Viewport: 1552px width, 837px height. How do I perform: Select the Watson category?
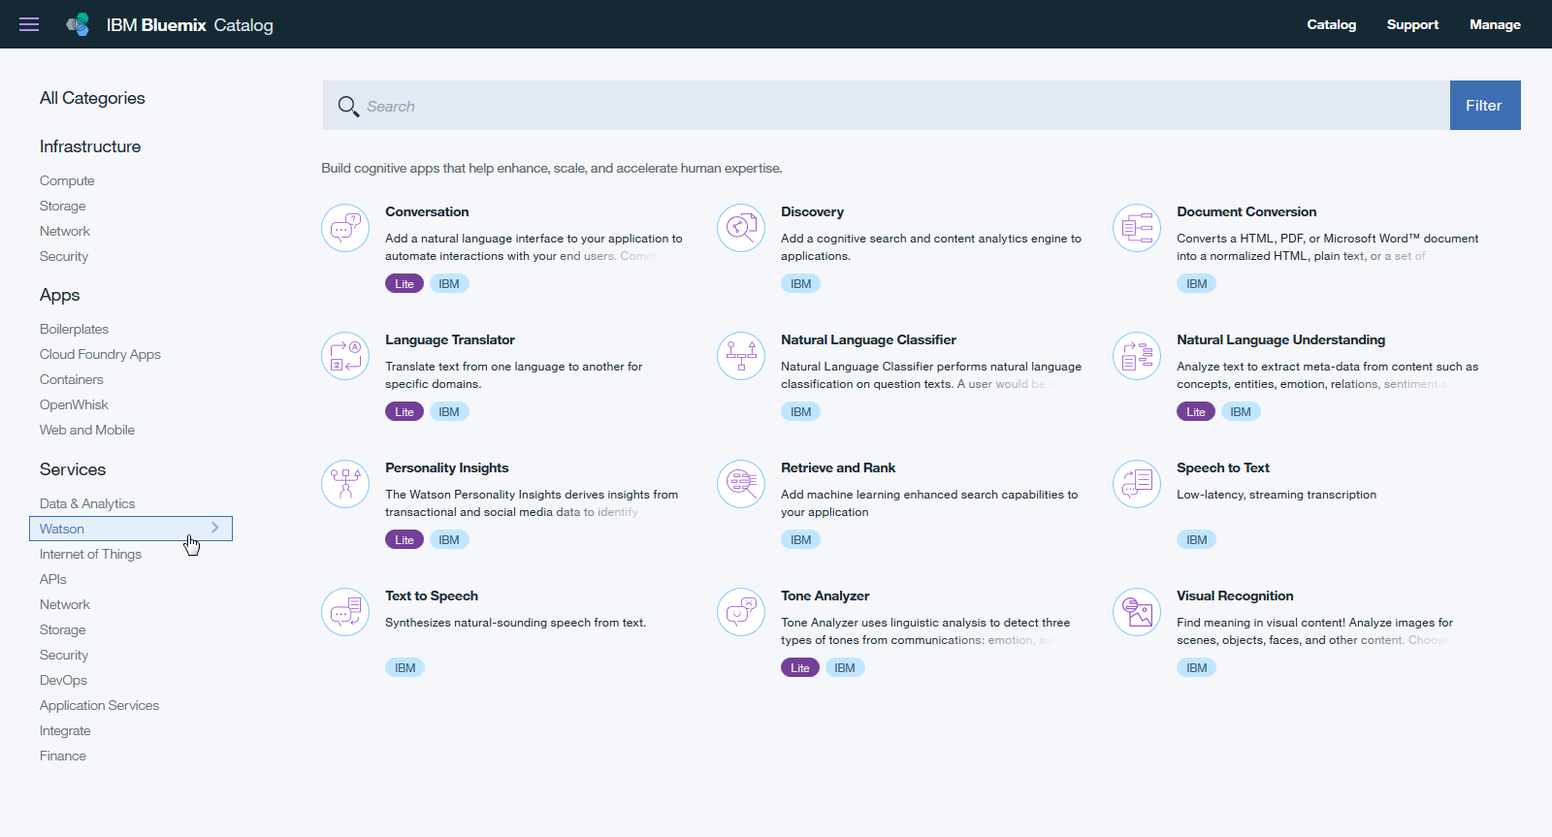click(x=131, y=529)
